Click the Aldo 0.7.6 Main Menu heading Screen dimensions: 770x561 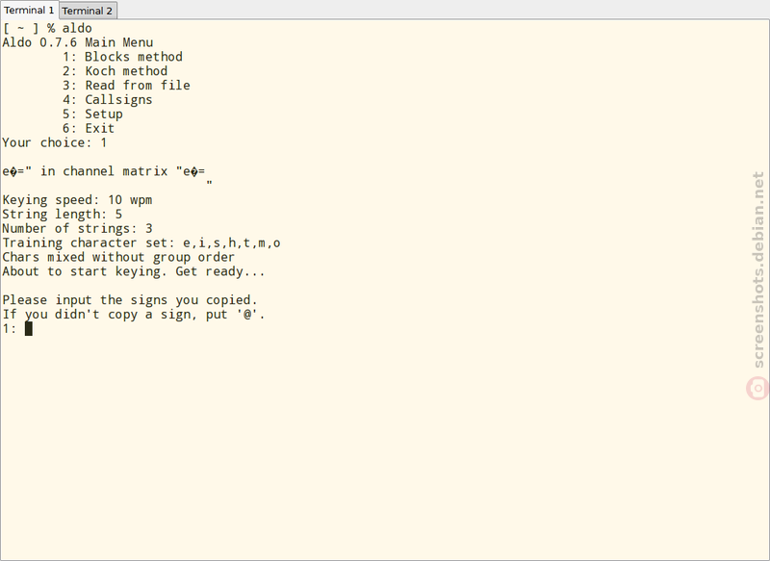[78, 42]
